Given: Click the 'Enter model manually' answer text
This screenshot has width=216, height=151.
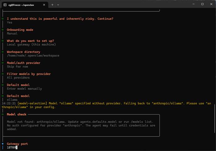Looking at the screenshot, I should (x=24, y=89).
